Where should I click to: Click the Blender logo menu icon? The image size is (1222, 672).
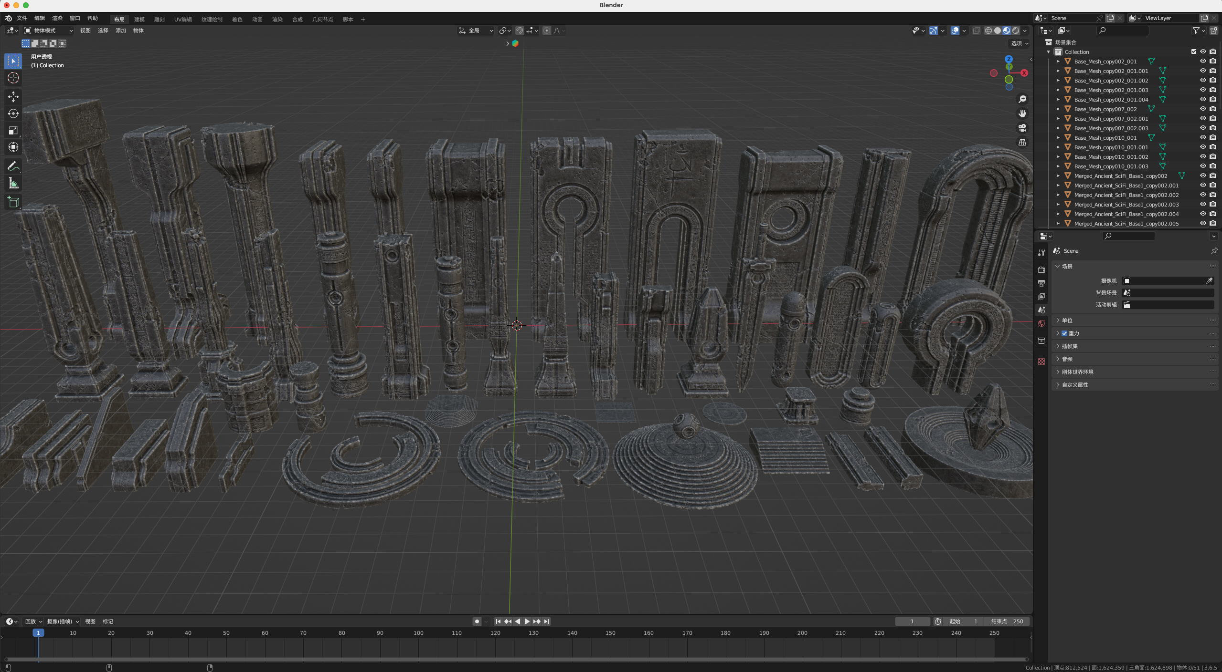tap(8, 18)
